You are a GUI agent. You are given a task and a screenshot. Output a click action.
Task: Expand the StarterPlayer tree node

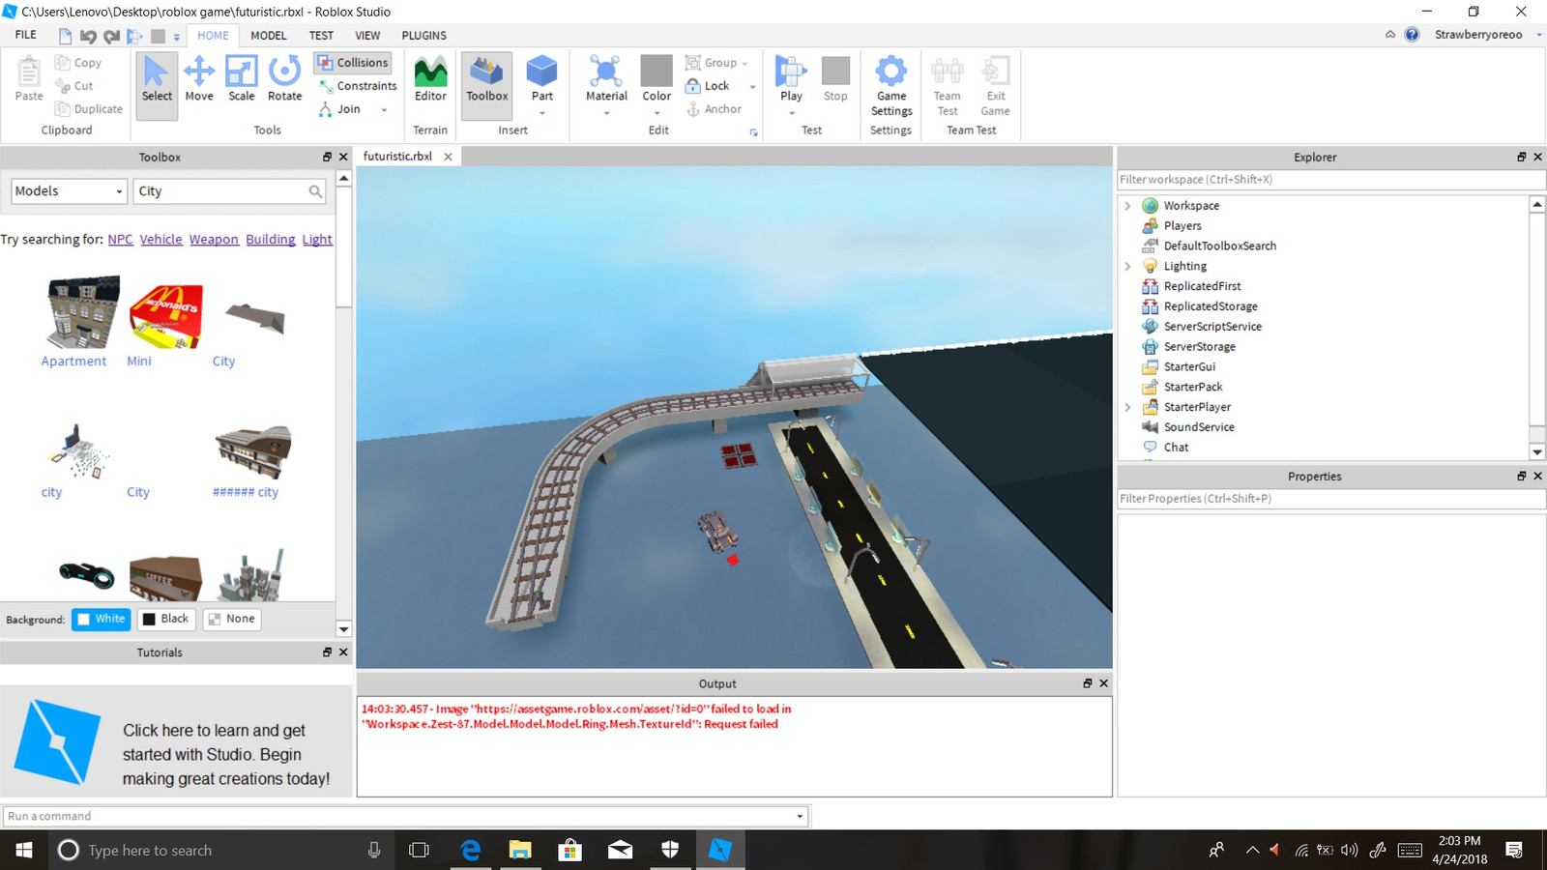(1127, 407)
